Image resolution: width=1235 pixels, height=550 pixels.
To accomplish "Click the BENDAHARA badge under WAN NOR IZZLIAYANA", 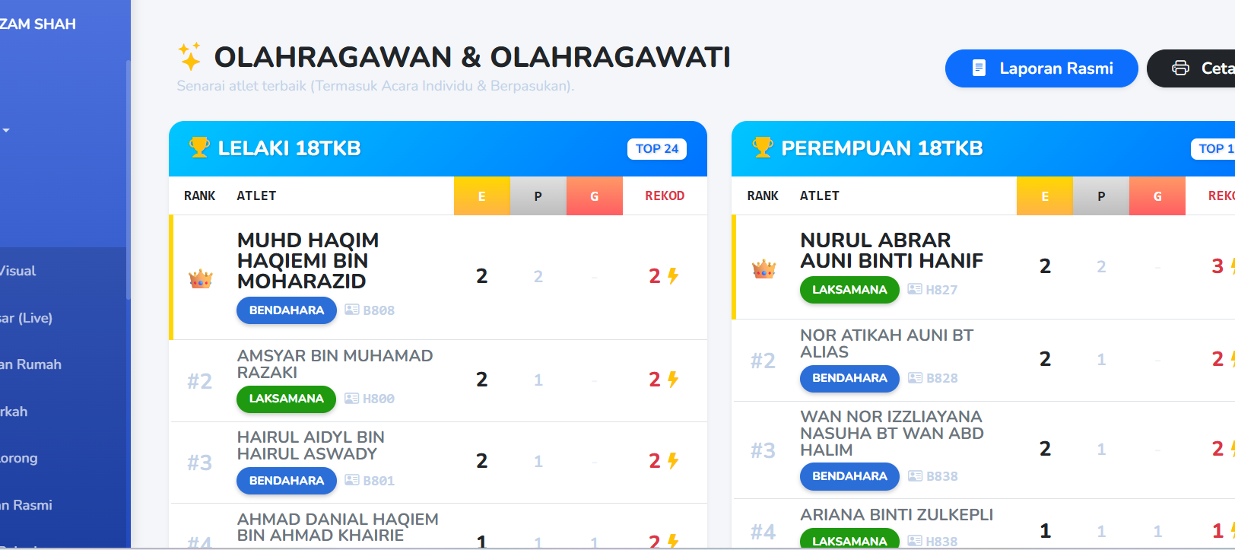I will point(849,476).
